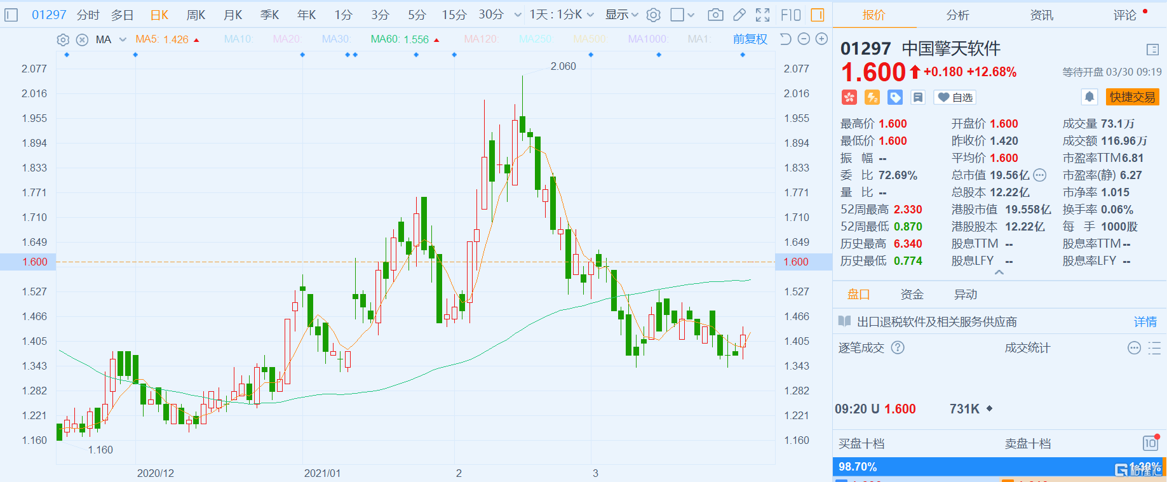Click the F10 company info icon
Viewport: 1167px width, 482px height.
click(x=791, y=15)
